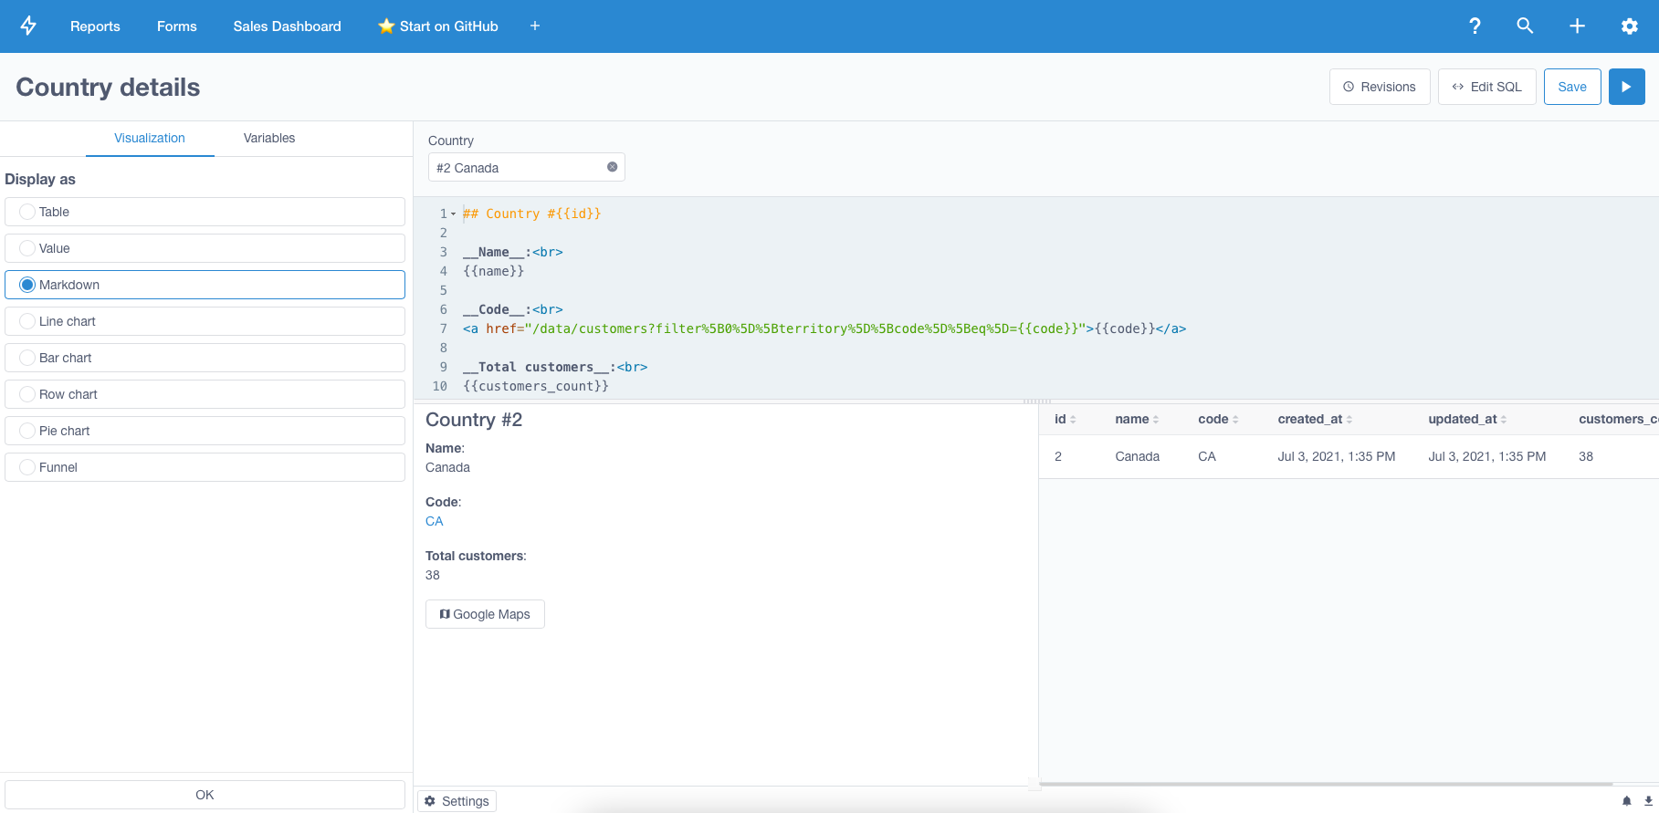Open Sales Dashboard menu
Image resolution: width=1659 pixels, height=813 pixels.
(287, 26)
